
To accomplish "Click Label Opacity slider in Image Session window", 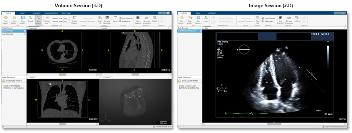I will [245, 21].
